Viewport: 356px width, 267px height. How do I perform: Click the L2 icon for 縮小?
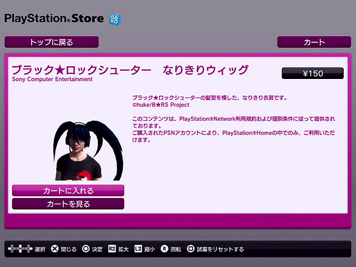point(138,249)
